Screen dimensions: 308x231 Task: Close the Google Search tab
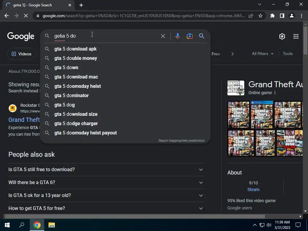point(70,5)
